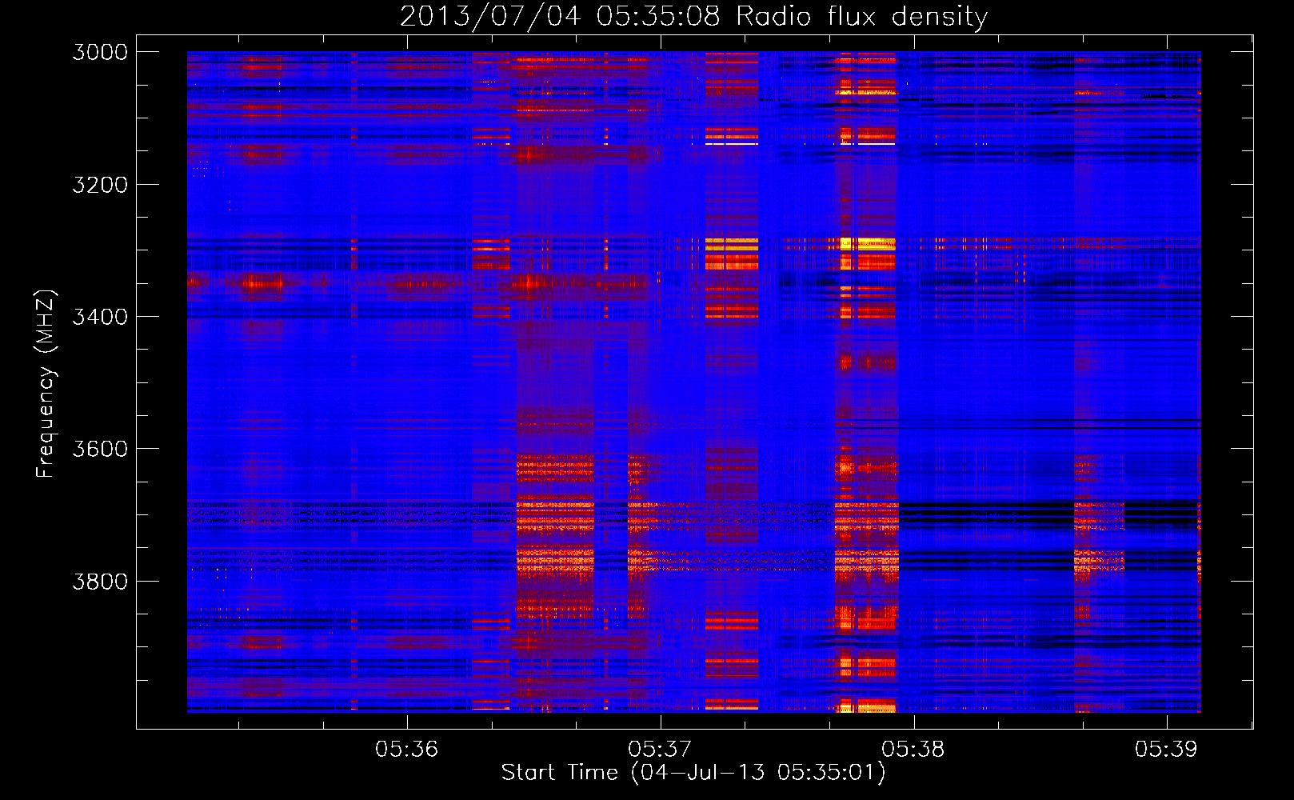Click the plot title '2013/07/04 05:35:08 Radio flux density'
The width and height of the screenshot is (1294, 800).
(x=693, y=16)
